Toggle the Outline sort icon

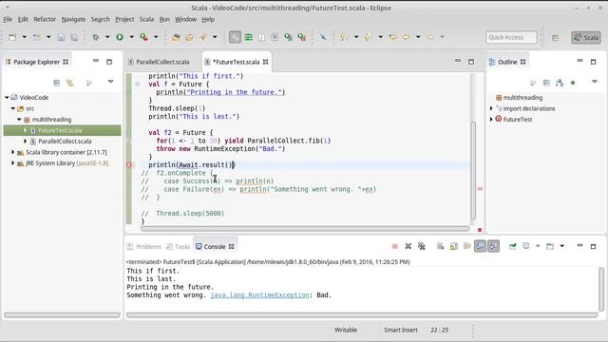point(560,83)
